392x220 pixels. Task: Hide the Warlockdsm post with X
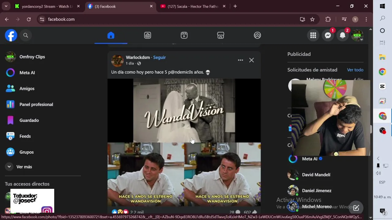251,60
